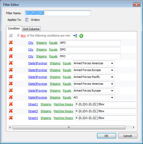Select the Condition tab

tap(14, 28)
